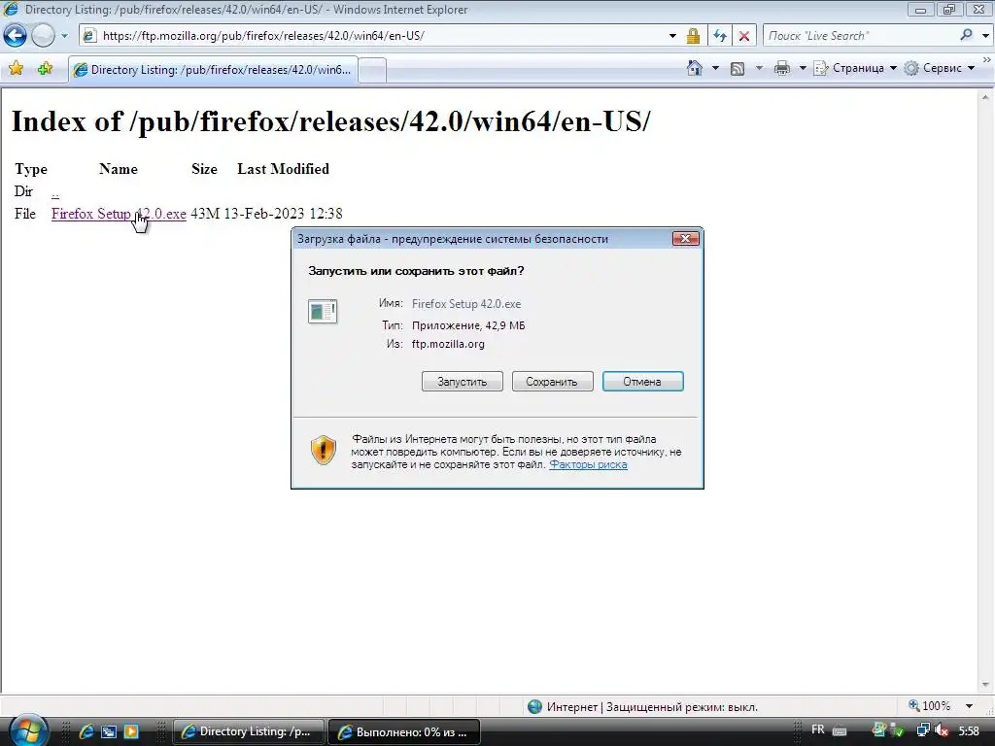Open the recent pages history dropdown

(64, 36)
